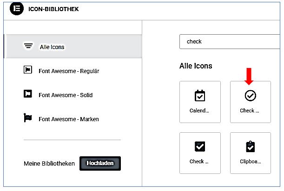Click the Font Awesome Regulär flag icon
This screenshot has height=191, width=284.
pos(28,70)
